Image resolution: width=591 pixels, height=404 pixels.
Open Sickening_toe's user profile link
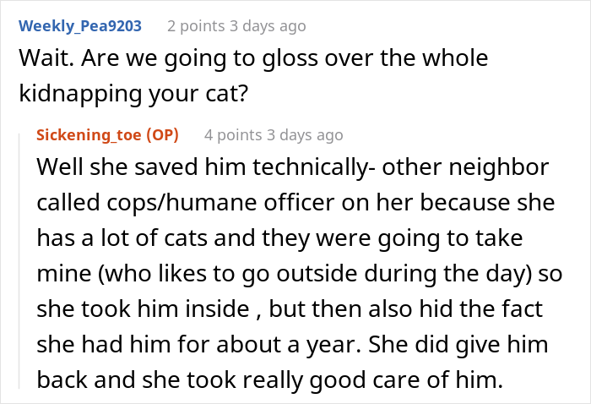pos(89,135)
